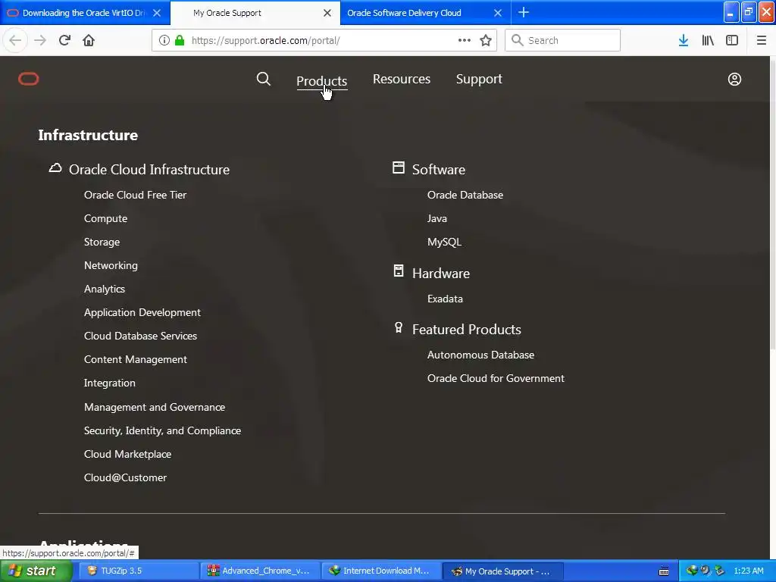
Task: Reload the page with the refresh icon
Action: pos(64,41)
